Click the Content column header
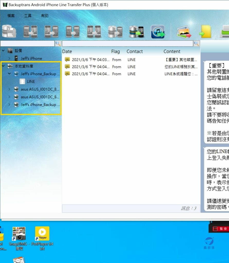 point(172,51)
